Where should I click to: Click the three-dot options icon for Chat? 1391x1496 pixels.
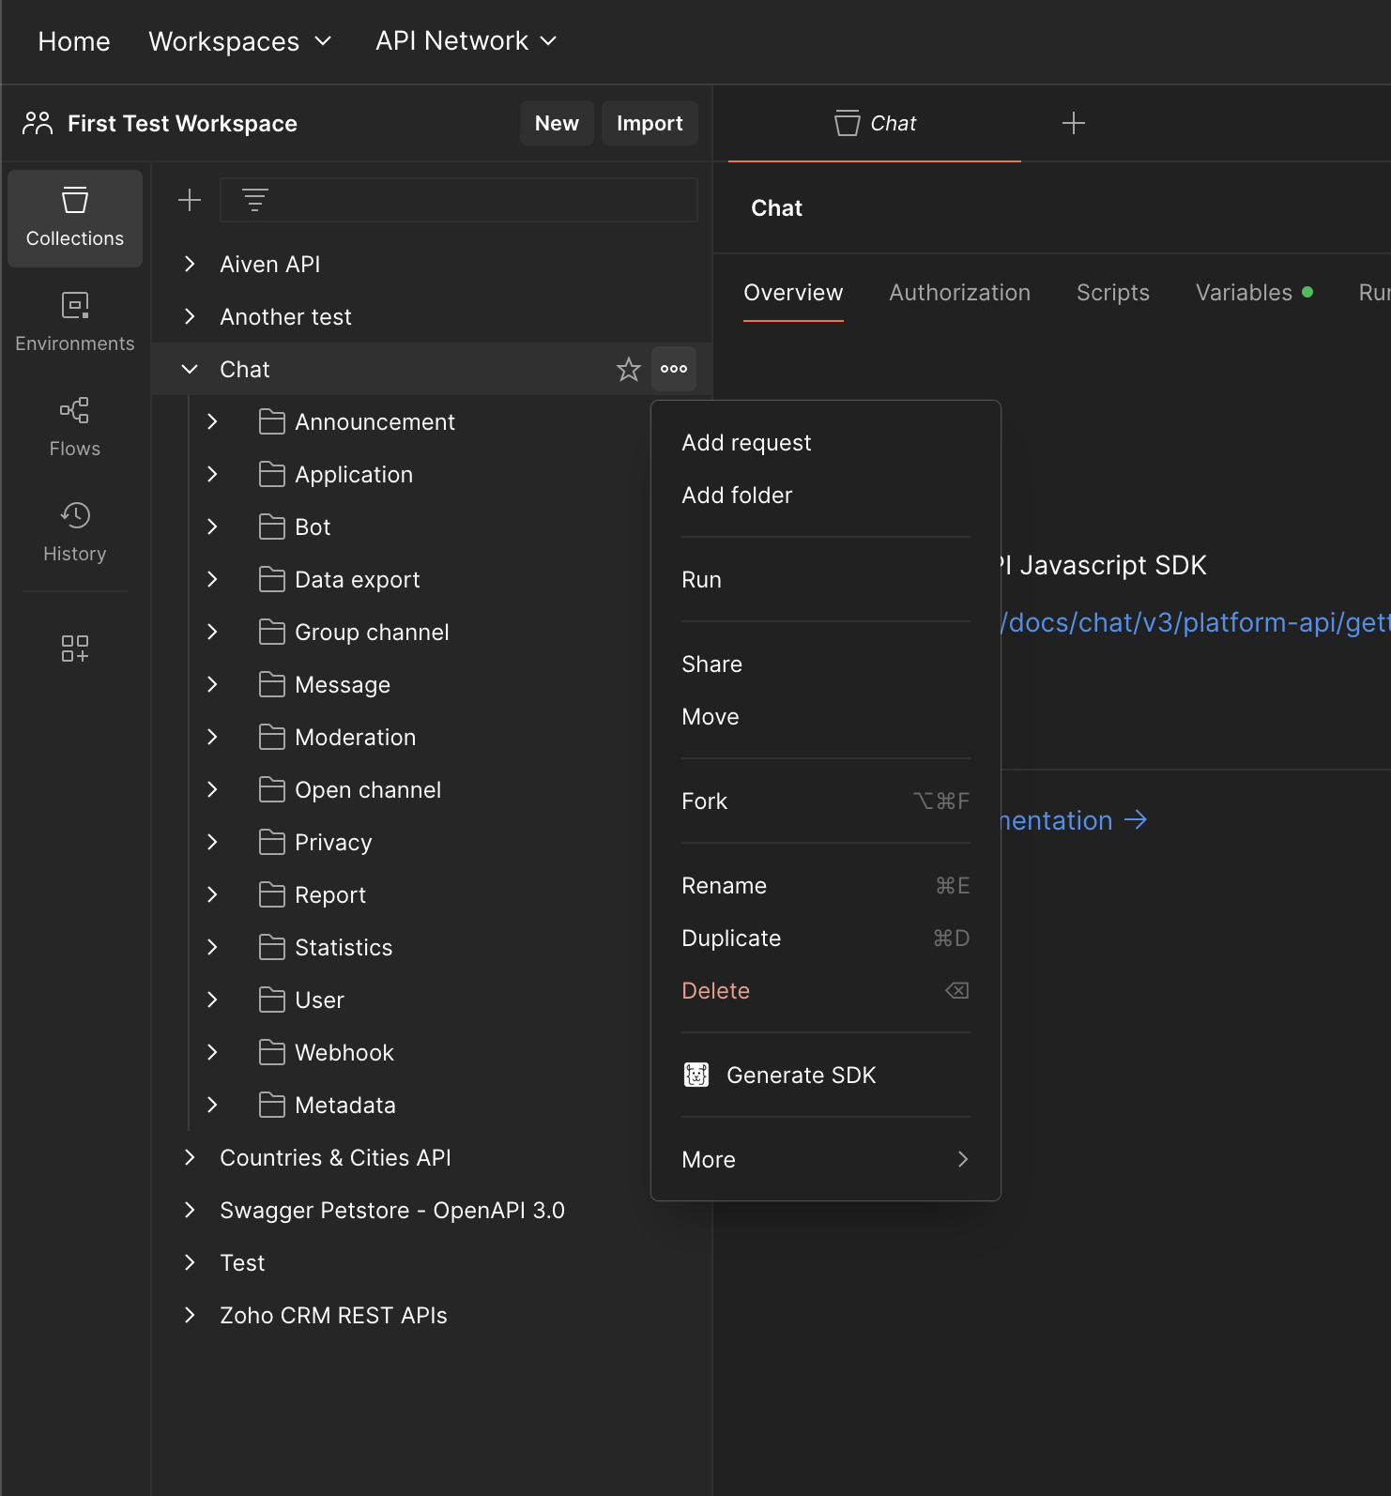pos(674,369)
